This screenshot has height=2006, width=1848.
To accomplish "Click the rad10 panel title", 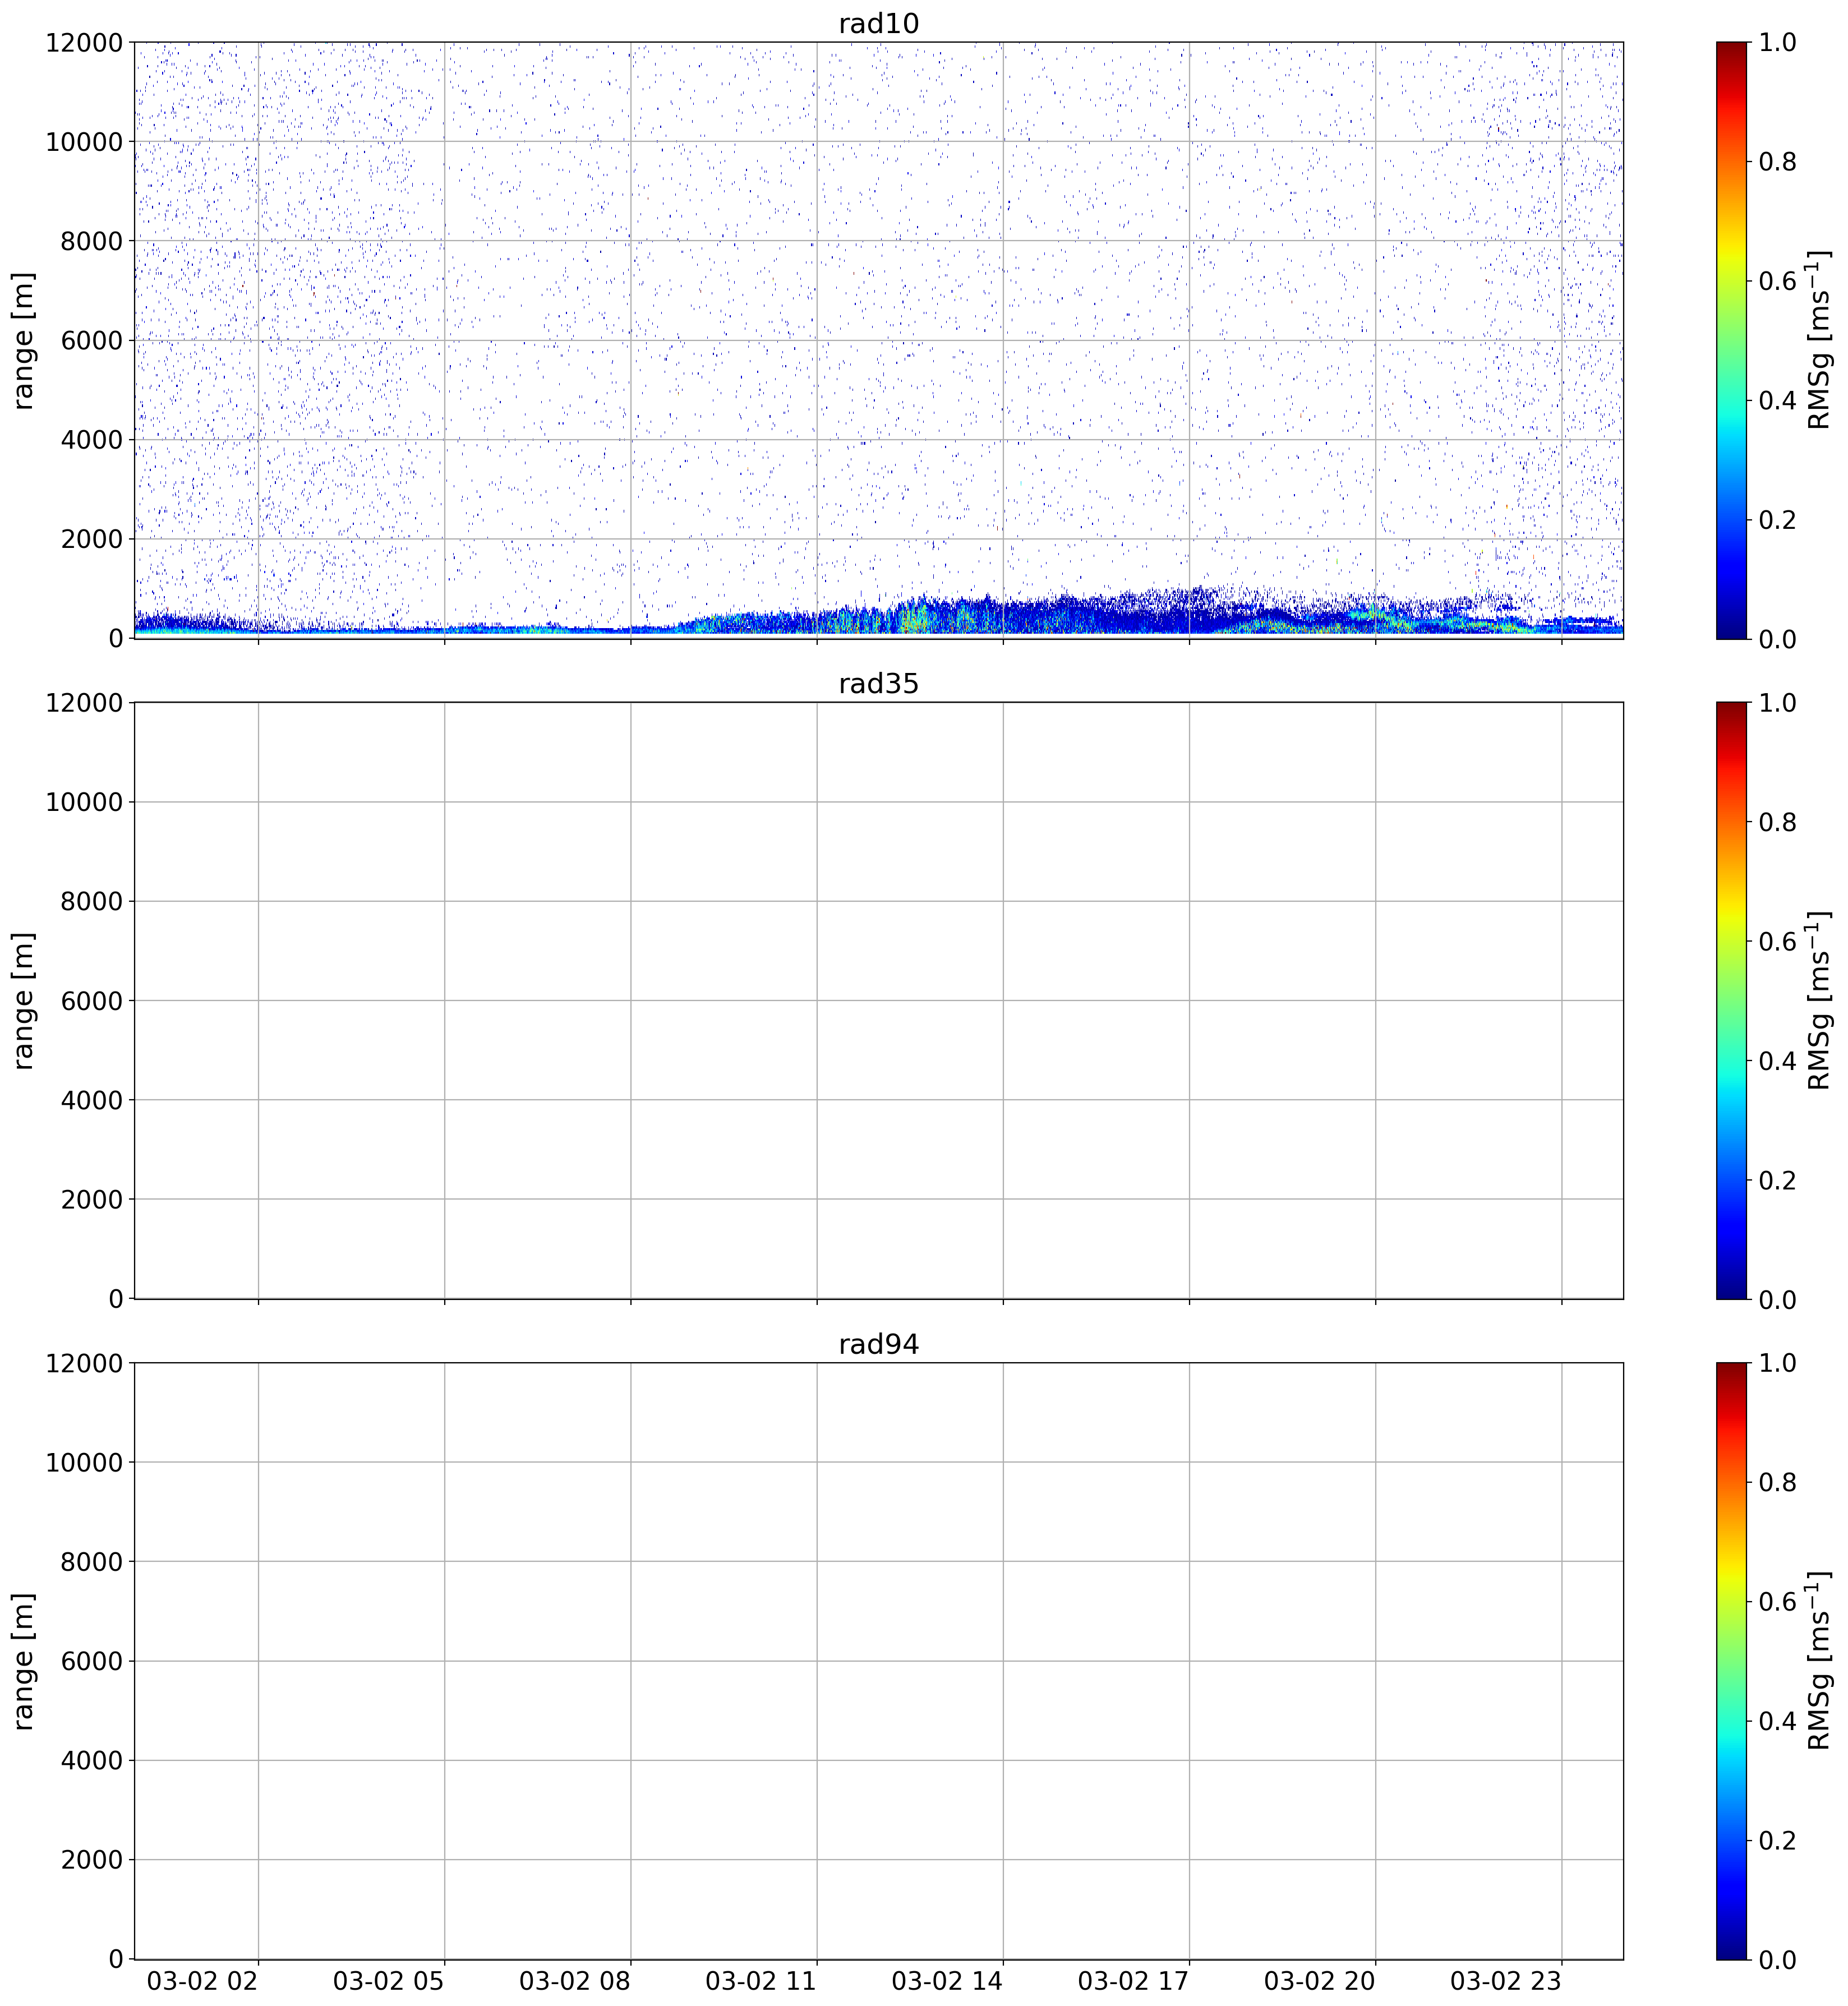I will (x=878, y=24).
